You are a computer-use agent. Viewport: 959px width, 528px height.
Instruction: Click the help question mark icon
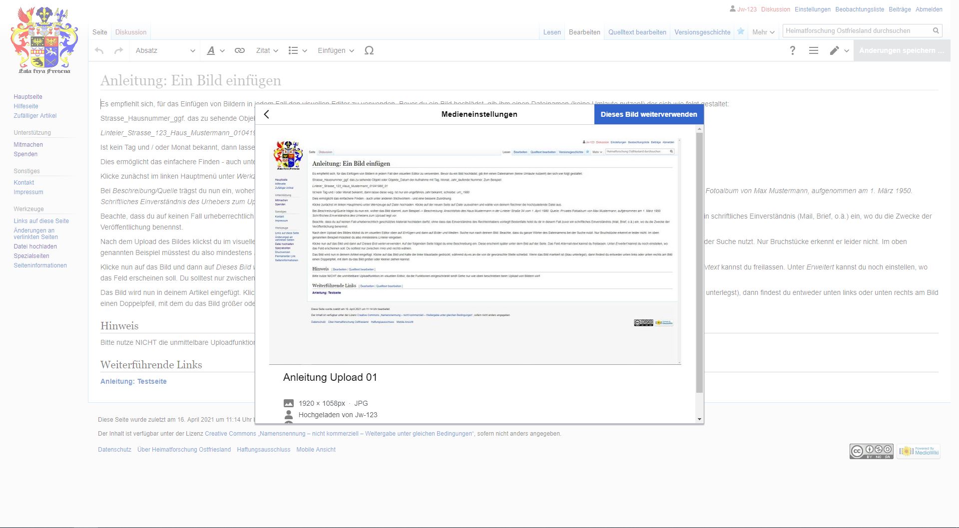[x=792, y=51]
